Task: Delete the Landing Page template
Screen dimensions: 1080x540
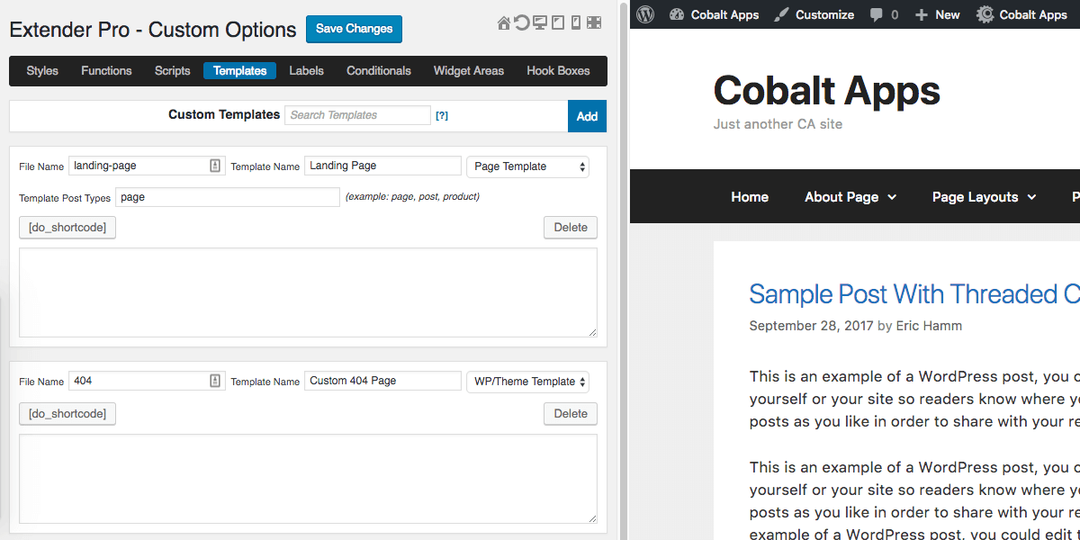Action: (570, 228)
